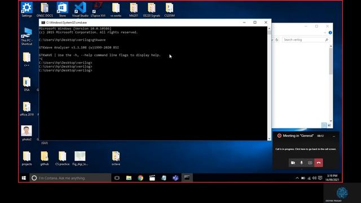361x203 pixels.
Task: Open the MA201 folder
Action: [x=134, y=10]
